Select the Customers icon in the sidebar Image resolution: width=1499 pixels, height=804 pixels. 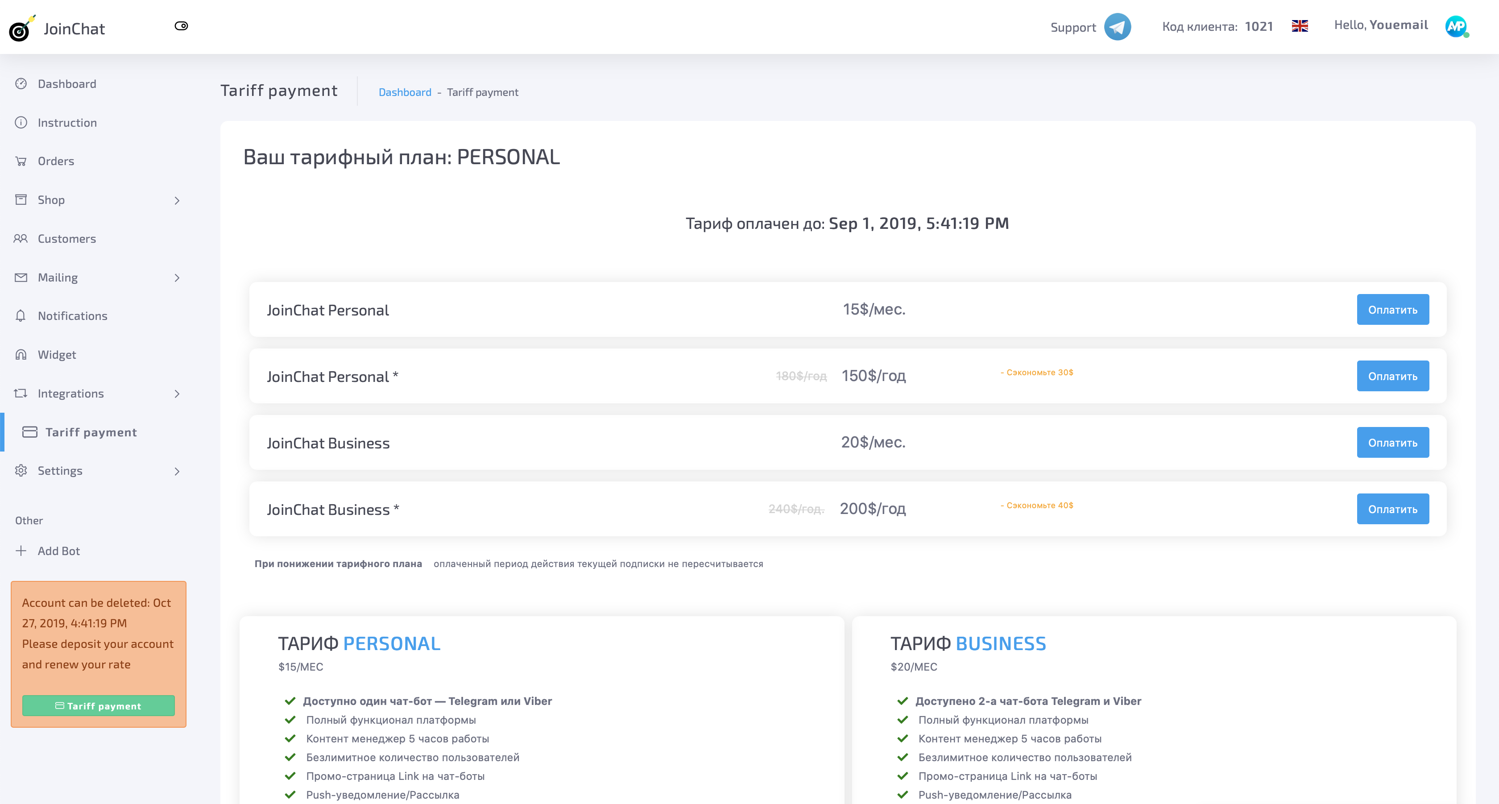[21, 239]
